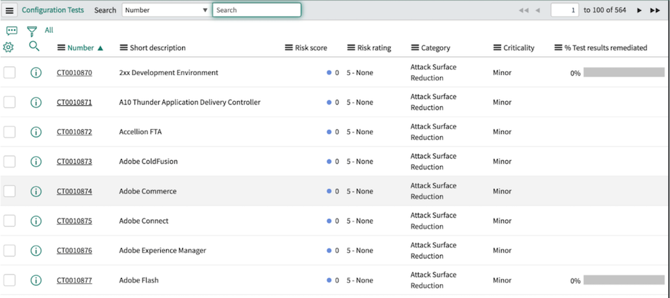Click the All filter breadcrumb link

tap(49, 30)
